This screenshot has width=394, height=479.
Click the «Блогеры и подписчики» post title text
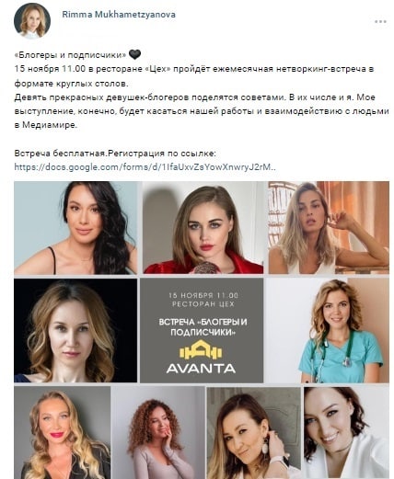70,55
